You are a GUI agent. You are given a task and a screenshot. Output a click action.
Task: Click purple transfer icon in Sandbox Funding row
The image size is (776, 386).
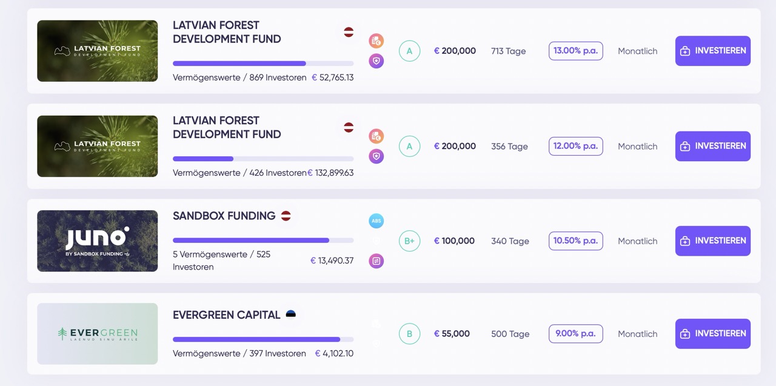click(376, 261)
